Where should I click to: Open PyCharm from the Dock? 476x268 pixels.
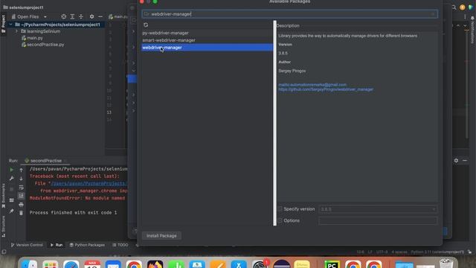(332, 264)
